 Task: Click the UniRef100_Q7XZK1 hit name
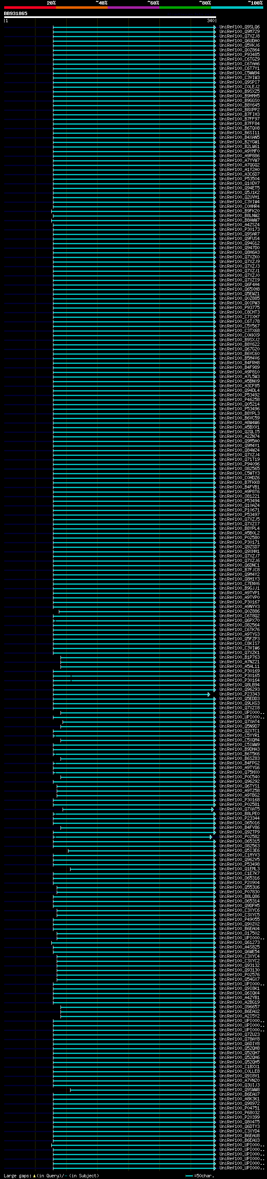click(239, 653)
